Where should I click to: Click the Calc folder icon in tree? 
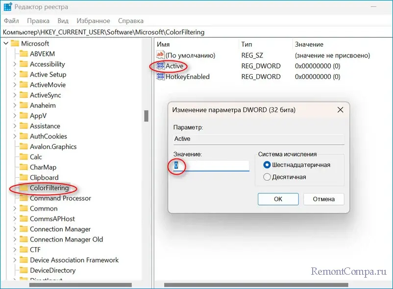pos(23,157)
